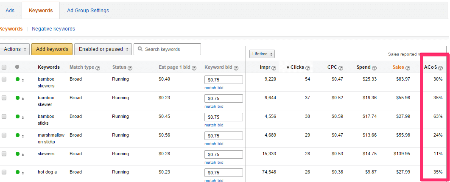The height and width of the screenshot is (182, 450).
Task: Click Impr column help icon
Action: (274, 68)
